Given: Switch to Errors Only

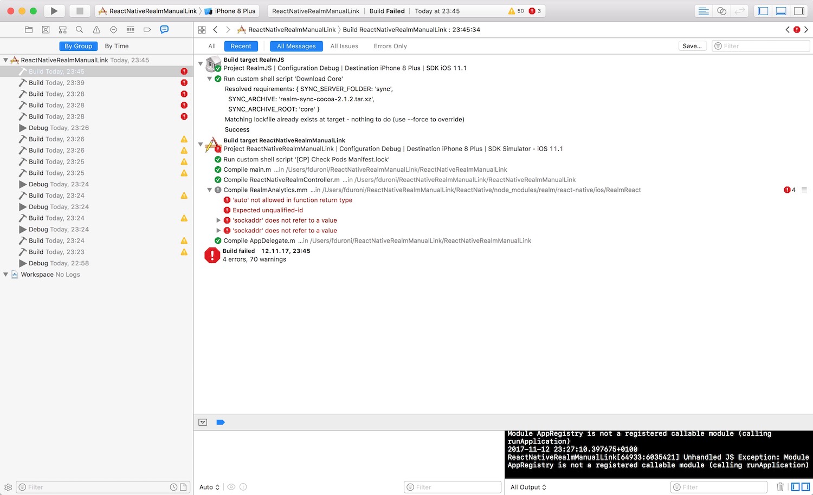Looking at the screenshot, I should point(390,46).
